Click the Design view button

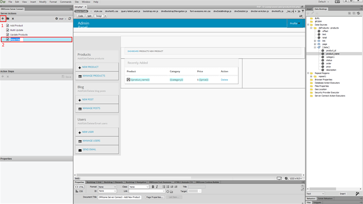[x=99, y=16]
